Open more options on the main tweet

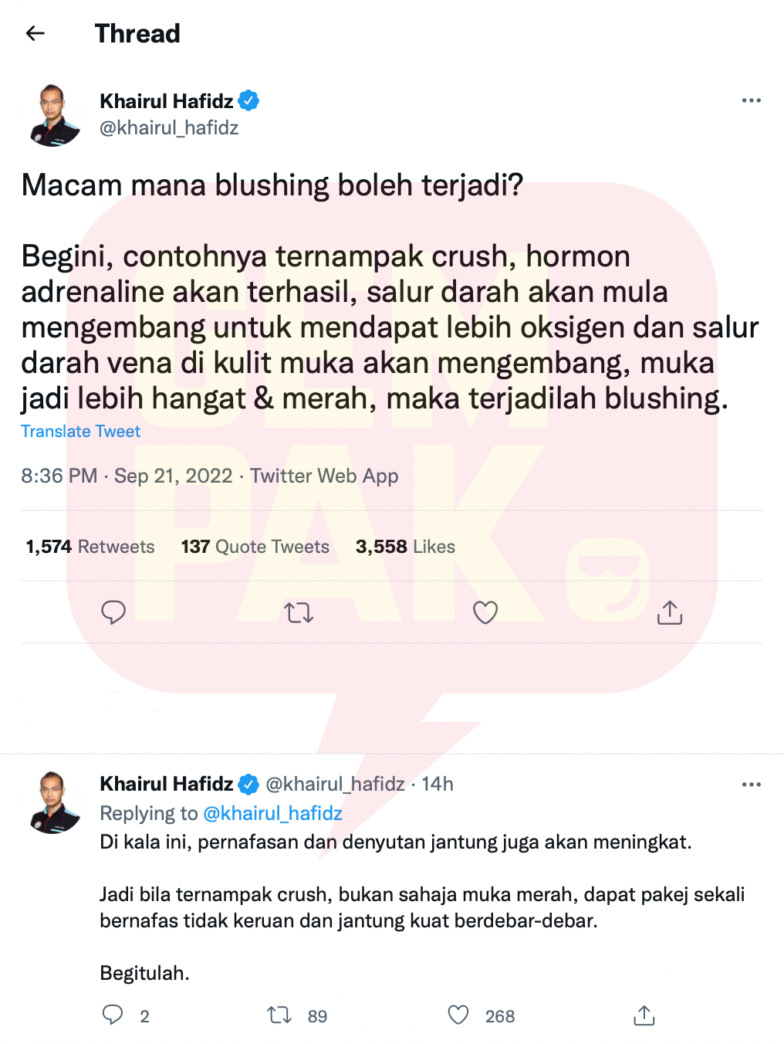751,100
